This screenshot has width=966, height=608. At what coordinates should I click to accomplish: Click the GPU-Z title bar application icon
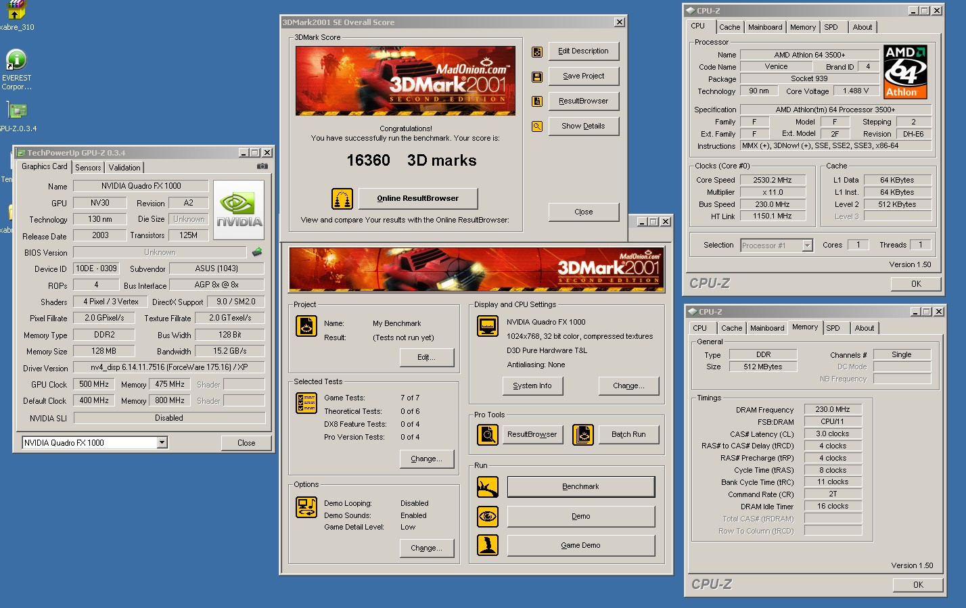tap(21, 153)
